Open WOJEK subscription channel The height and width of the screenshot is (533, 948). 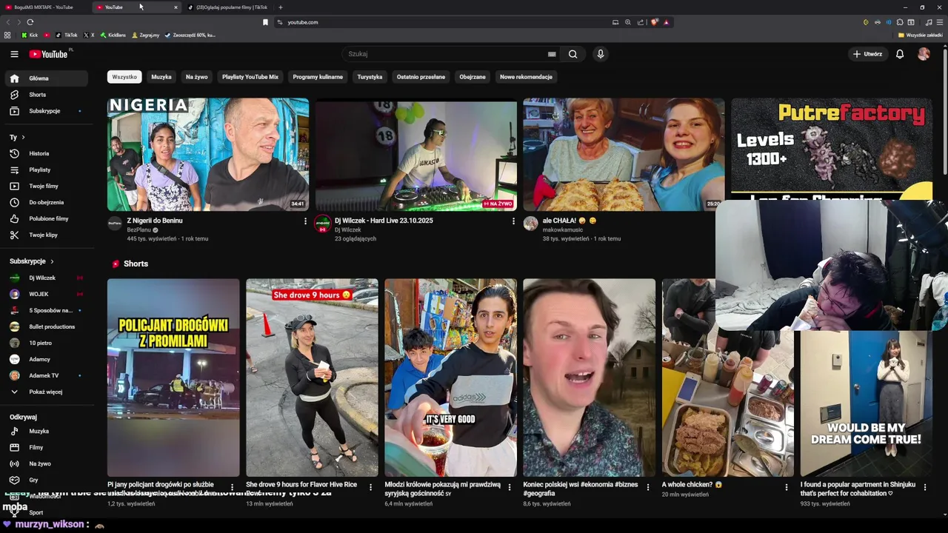tap(46, 295)
